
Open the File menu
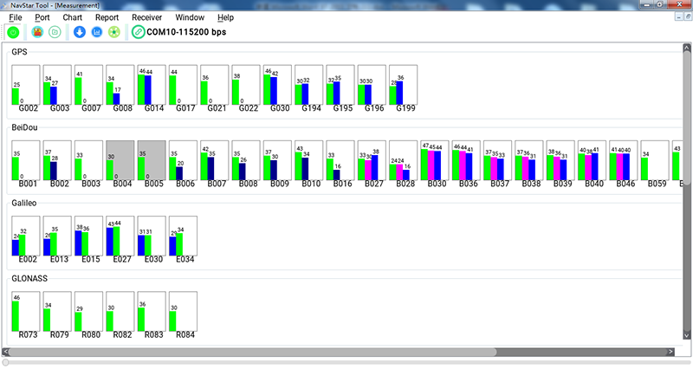click(16, 17)
